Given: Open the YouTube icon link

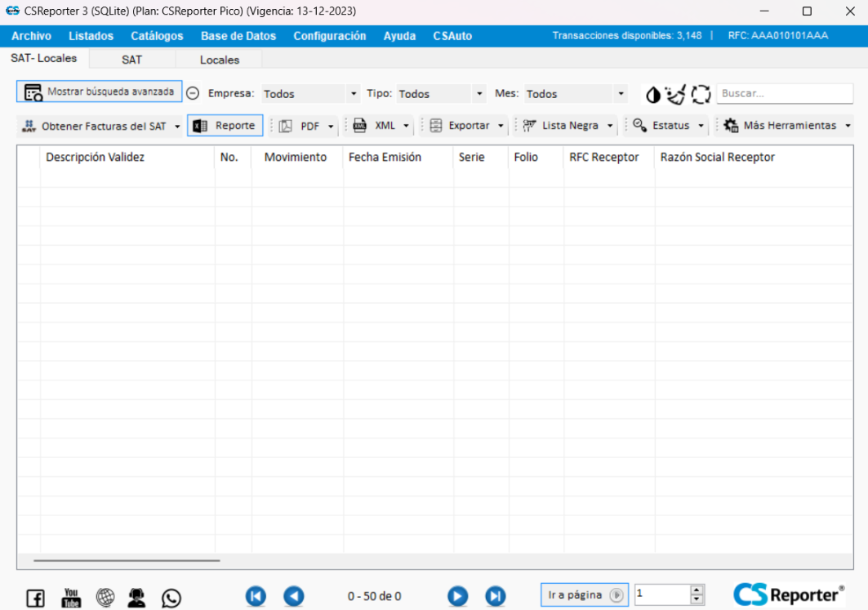Looking at the screenshot, I should tap(71, 598).
